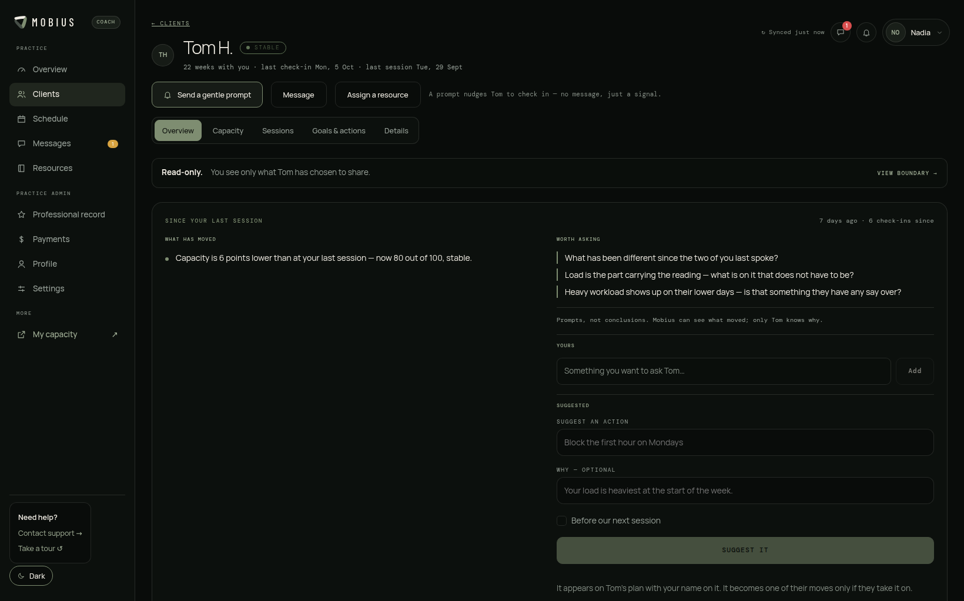
Task: Open the chat messages icon in header
Action: coord(841,33)
